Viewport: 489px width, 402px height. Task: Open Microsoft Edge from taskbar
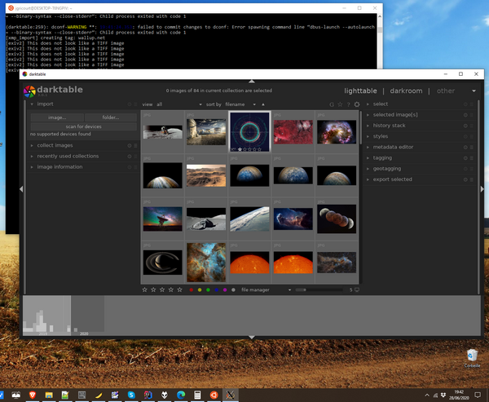point(181,395)
